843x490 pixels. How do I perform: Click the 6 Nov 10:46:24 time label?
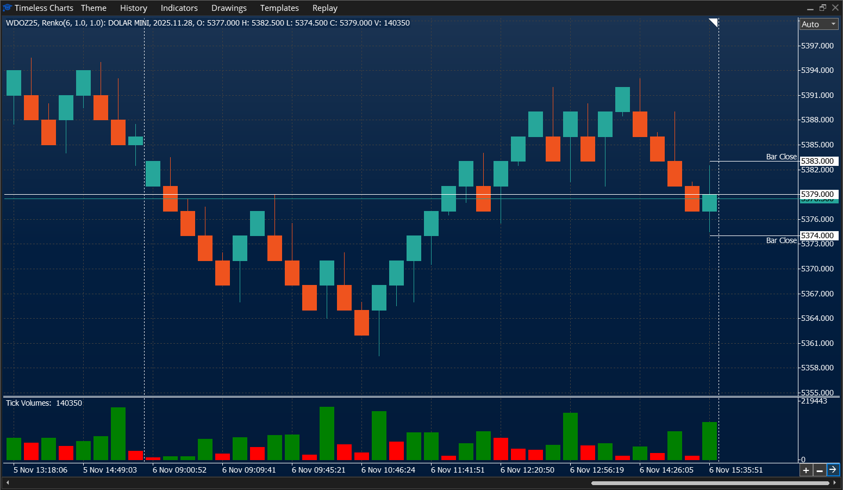pos(388,469)
